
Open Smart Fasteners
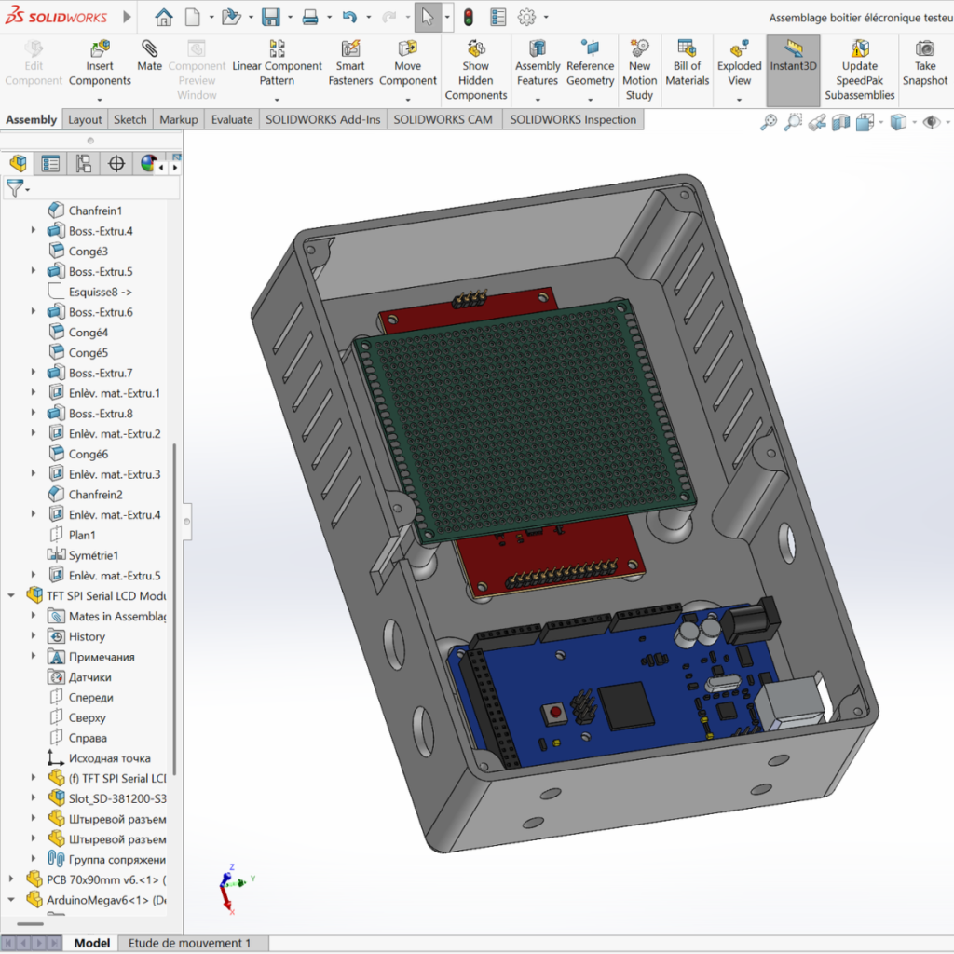(x=350, y=63)
